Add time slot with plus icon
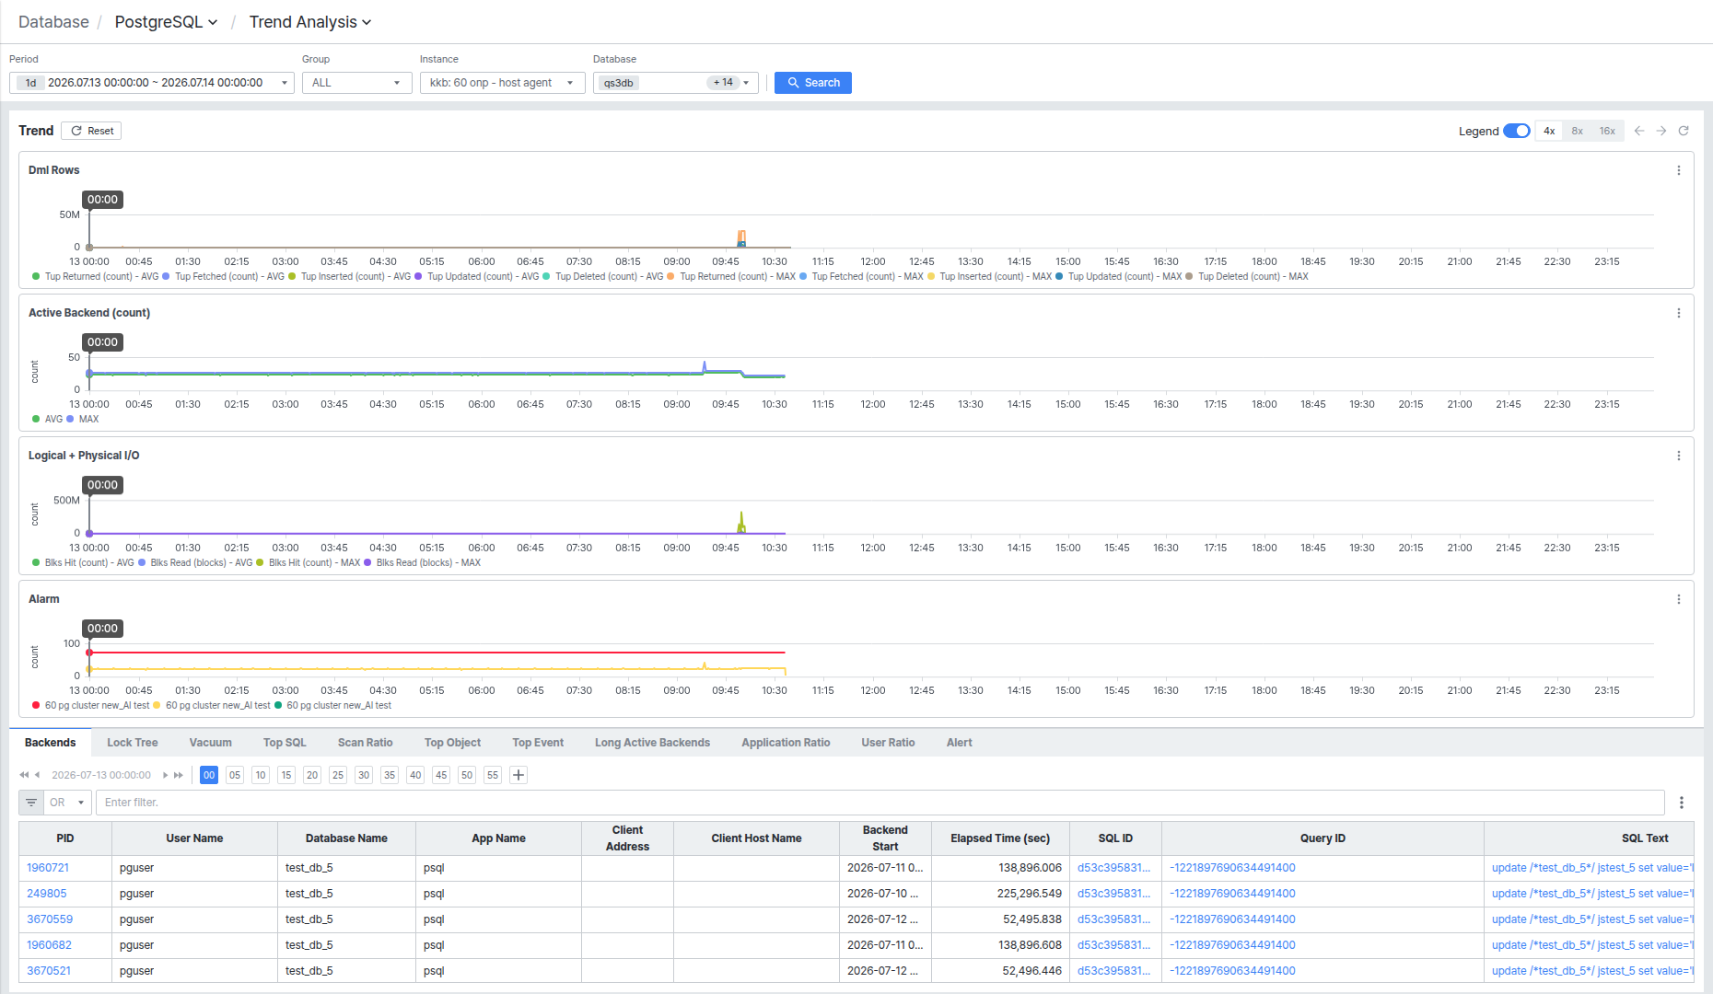This screenshot has width=1713, height=994. pyautogui.click(x=519, y=775)
